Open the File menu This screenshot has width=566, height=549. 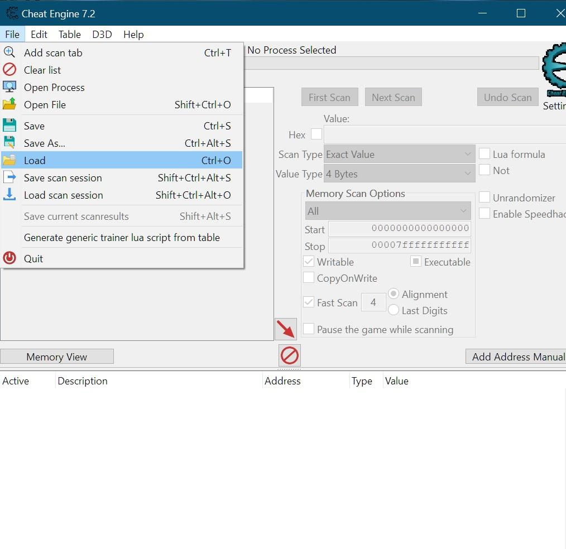[12, 34]
